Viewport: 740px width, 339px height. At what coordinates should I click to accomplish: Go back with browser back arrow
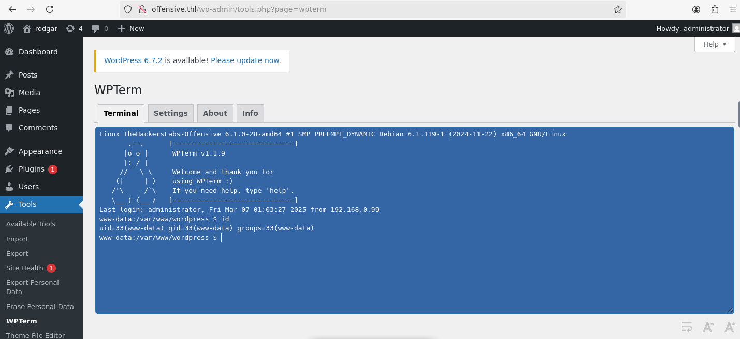tap(12, 9)
